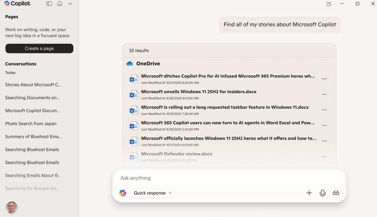Screen dimensions: 377x217
Task: Click the Create a page button
Action: (39, 49)
